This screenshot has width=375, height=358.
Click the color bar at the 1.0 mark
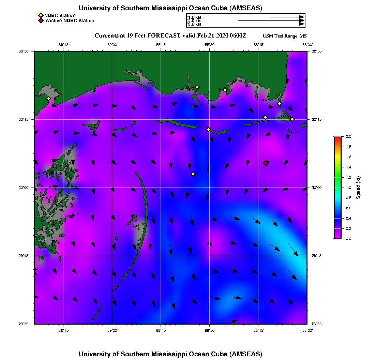tap(337, 188)
